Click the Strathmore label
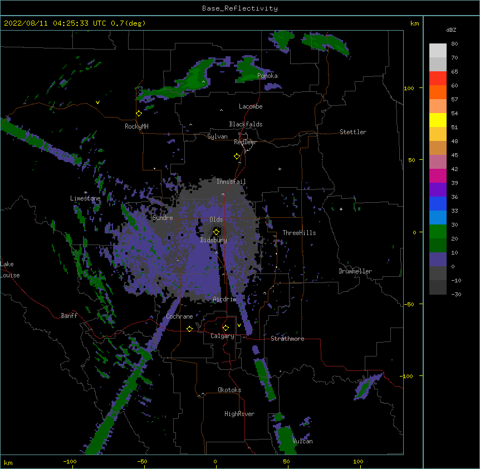Image resolution: width=480 pixels, height=469 pixels. point(287,339)
